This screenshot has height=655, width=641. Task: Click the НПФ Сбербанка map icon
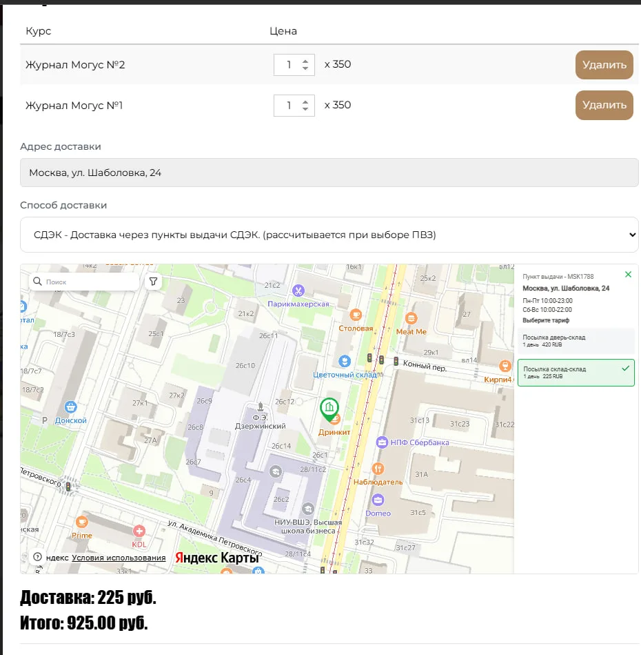(x=382, y=442)
